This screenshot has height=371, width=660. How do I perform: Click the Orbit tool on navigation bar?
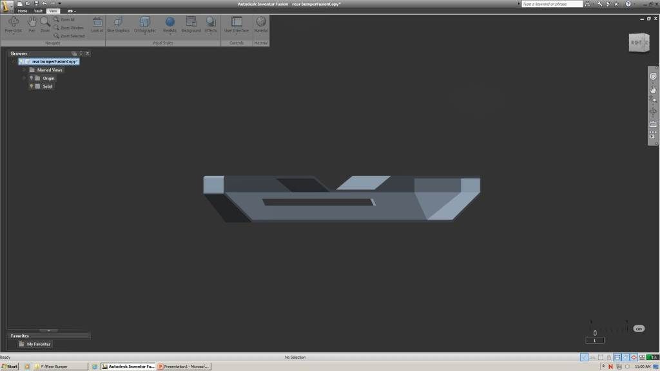pos(653,111)
